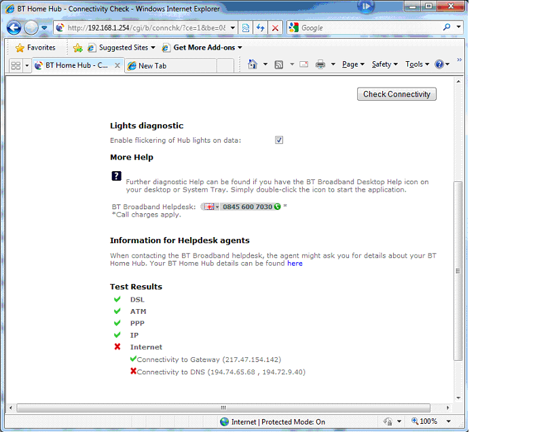The width and height of the screenshot is (556, 432).
Task: Open the Page menu
Action: pyautogui.click(x=353, y=65)
